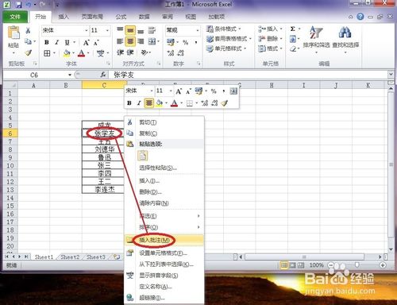The width and height of the screenshot is (397, 305).
Task: Click the fx insert function icon
Action: (103, 75)
